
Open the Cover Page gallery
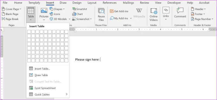11,9
